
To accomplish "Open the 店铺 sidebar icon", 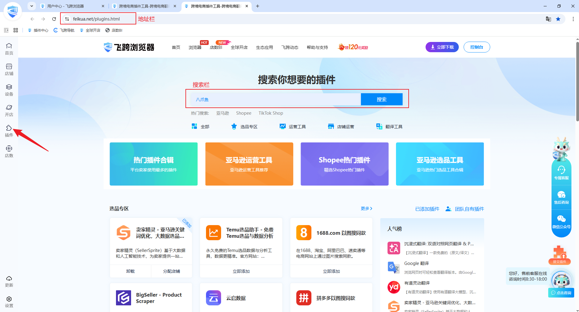I will 9,69.
